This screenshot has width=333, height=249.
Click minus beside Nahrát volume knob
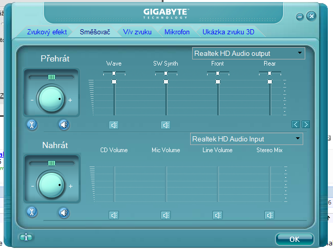tap(32, 186)
